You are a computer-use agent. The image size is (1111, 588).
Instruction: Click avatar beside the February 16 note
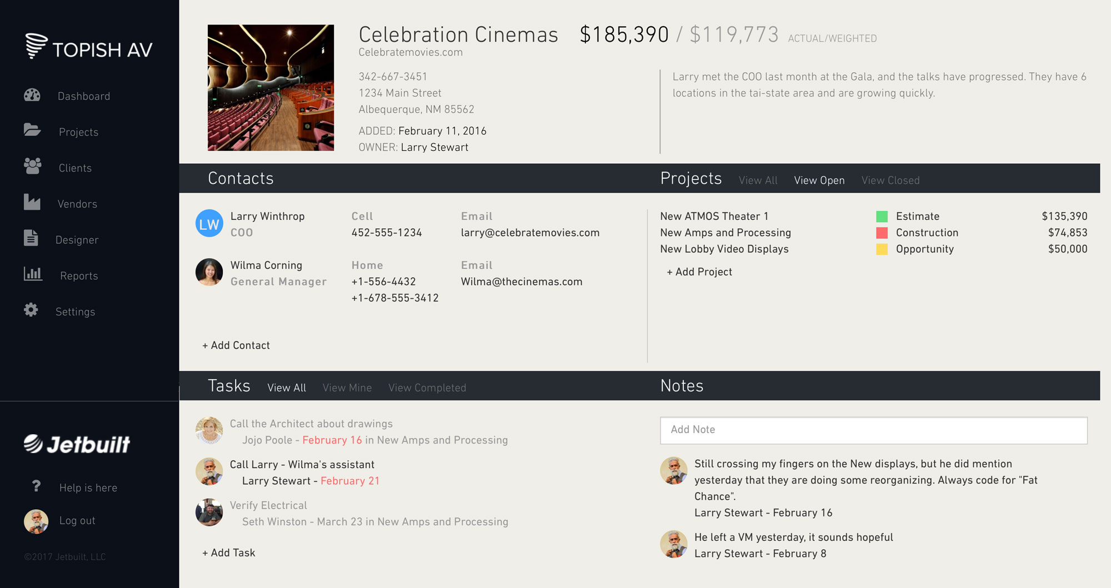[x=674, y=471]
